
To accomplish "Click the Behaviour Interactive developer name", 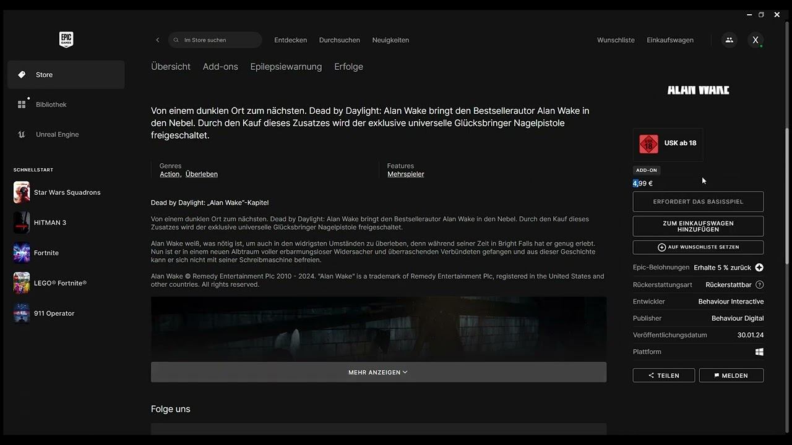I will tap(731, 302).
